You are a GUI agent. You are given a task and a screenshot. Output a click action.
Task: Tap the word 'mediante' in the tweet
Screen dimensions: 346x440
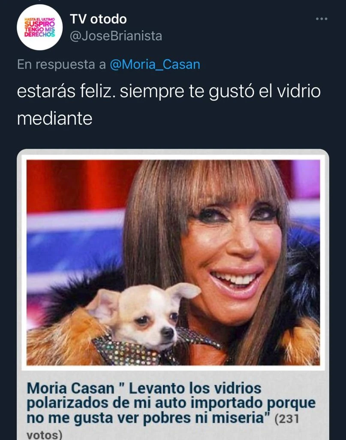[x=54, y=119]
